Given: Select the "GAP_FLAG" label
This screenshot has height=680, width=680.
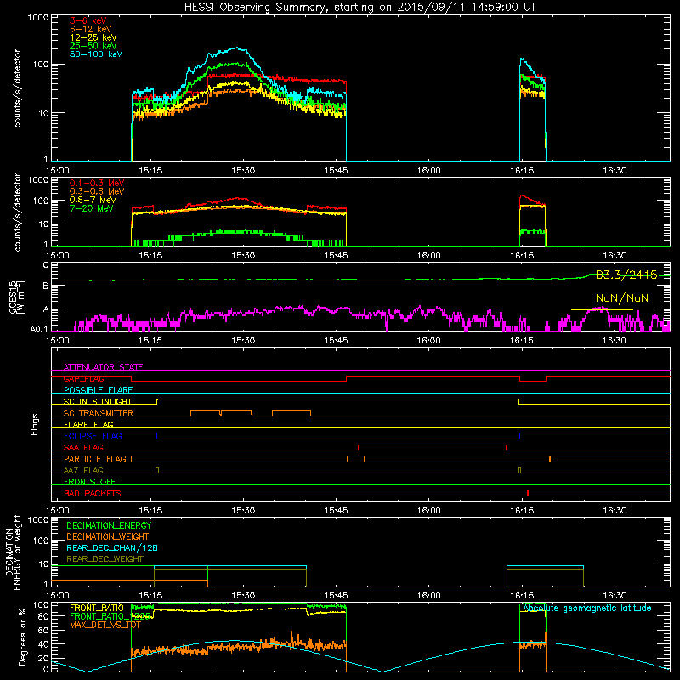Looking at the screenshot, I should tap(83, 378).
